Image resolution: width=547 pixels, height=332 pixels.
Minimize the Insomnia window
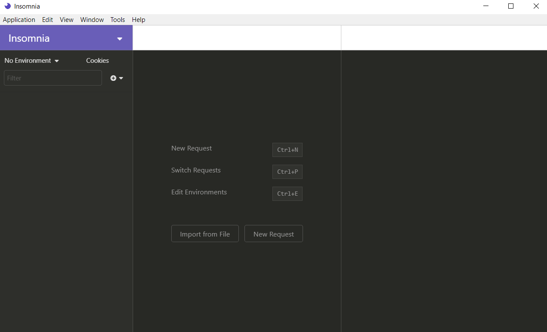click(x=485, y=6)
